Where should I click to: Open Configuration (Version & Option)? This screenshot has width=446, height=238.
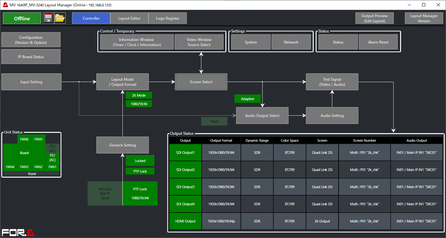pos(31,40)
